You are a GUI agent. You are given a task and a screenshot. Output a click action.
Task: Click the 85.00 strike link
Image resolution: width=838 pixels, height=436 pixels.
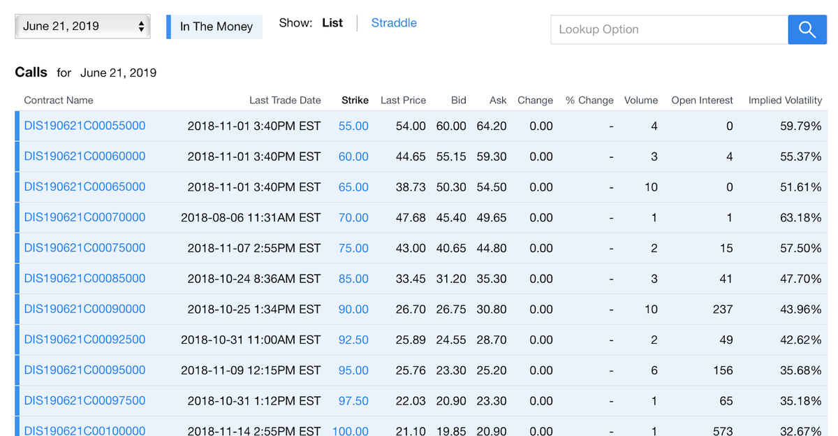tap(353, 279)
